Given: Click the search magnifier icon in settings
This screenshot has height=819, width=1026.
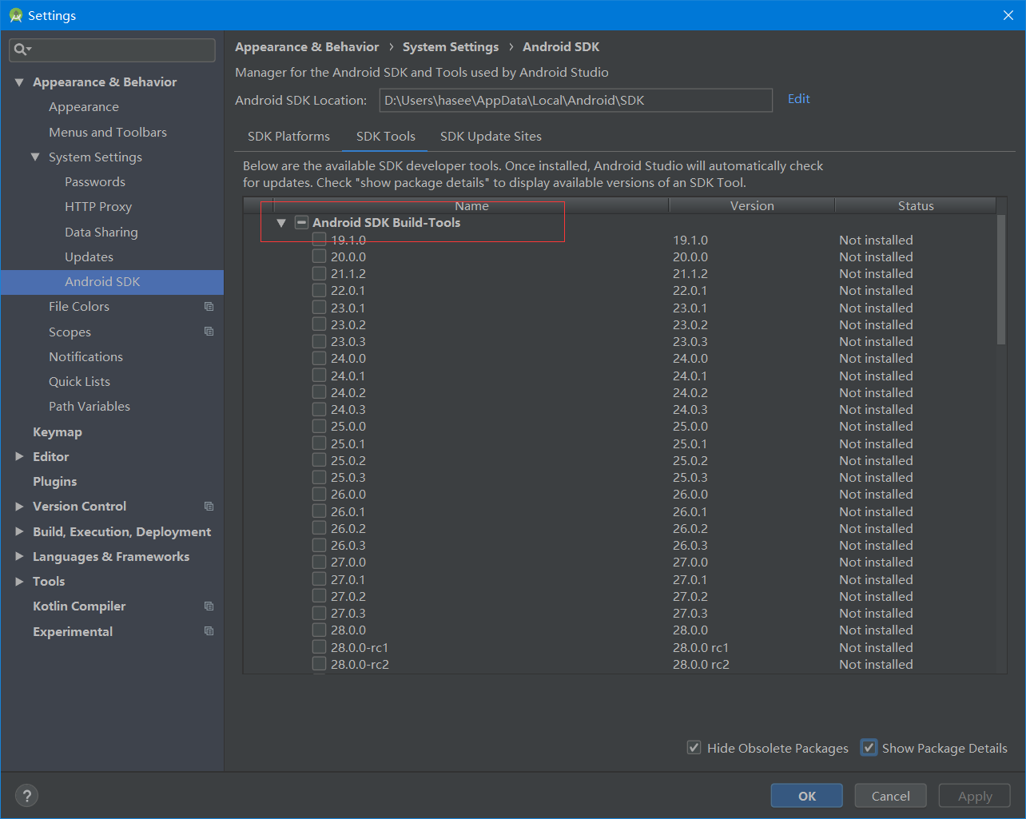Looking at the screenshot, I should pos(22,50).
